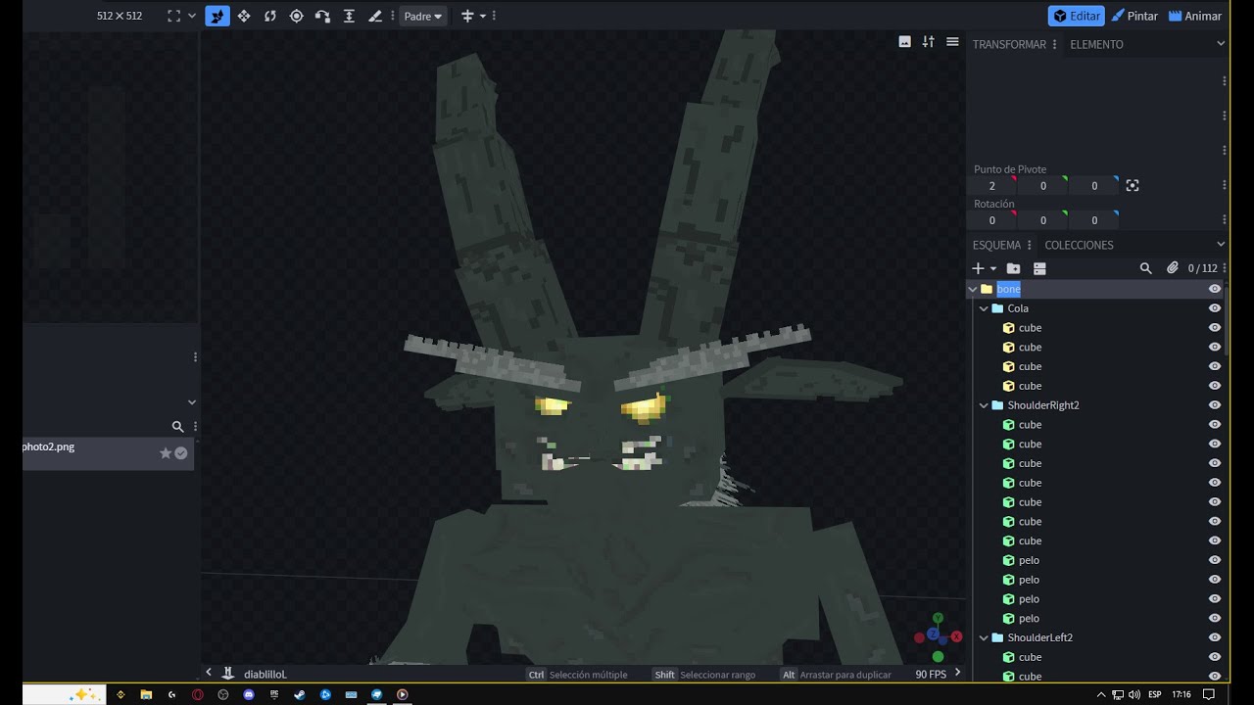Image resolution: width=1254 pixels, height=705 pixels.
Task: Collapse the Cola group
Action: [x=984, y=308]
